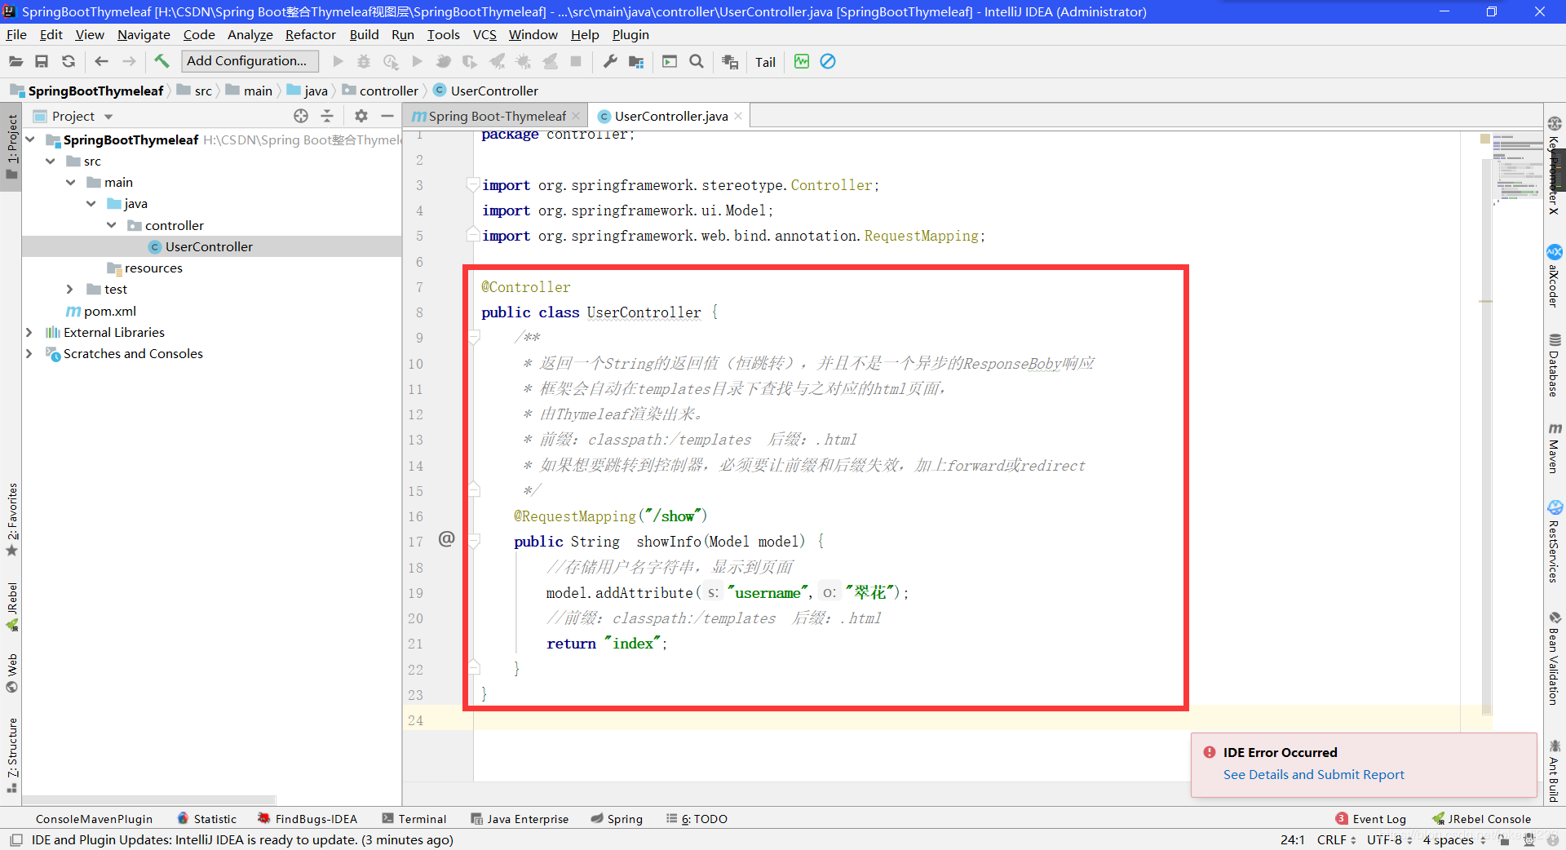Screen dimensions: 1566x850
Task: Open the File menu
Action: point(16,34)
